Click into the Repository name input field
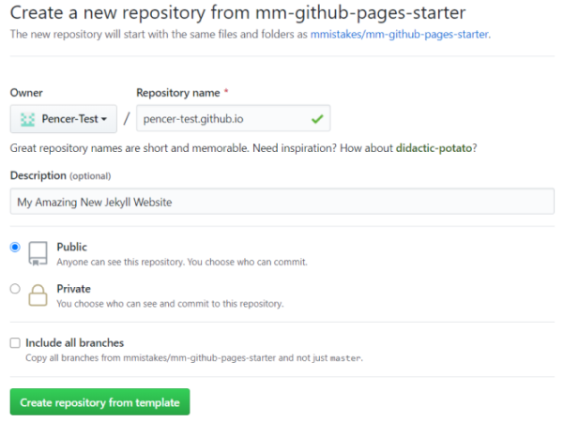564x422 pixels. point(233,118)
